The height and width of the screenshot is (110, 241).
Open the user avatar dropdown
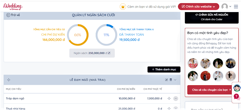click(226, 6)
